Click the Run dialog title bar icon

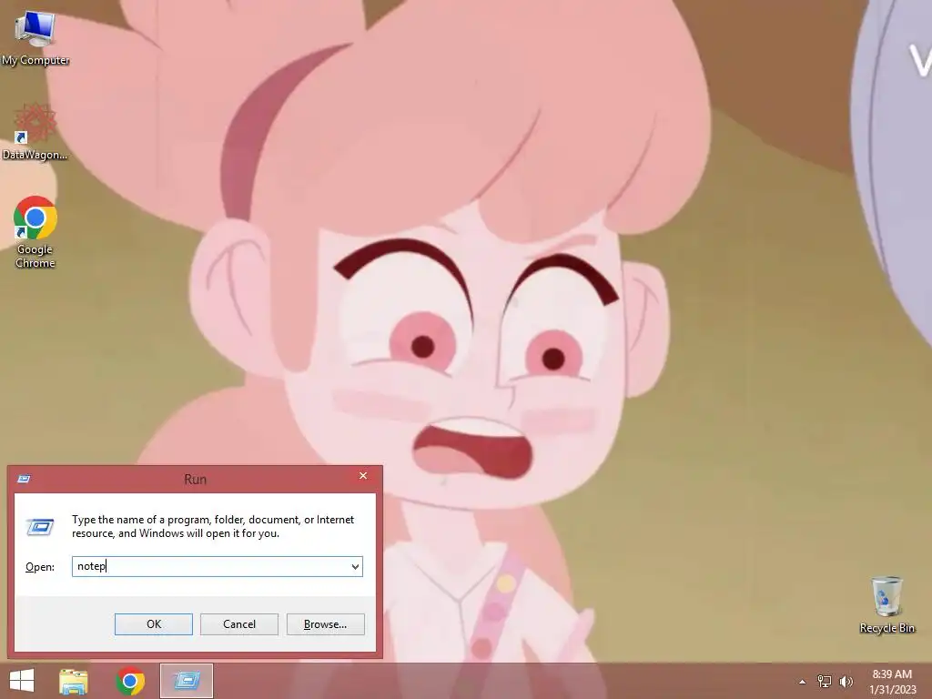[24, 479]
